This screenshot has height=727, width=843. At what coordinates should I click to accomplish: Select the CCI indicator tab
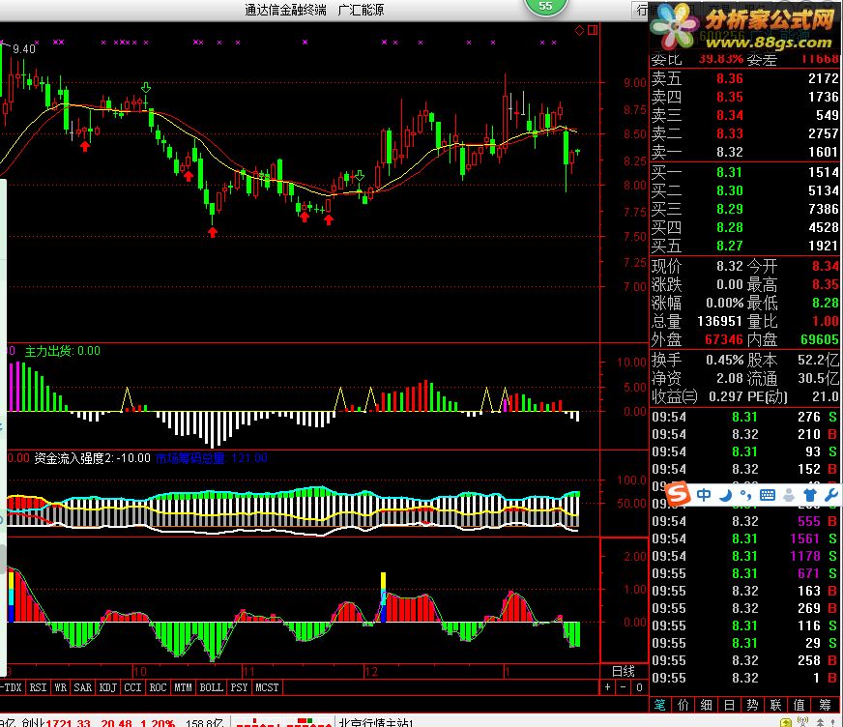click(132, 687)
